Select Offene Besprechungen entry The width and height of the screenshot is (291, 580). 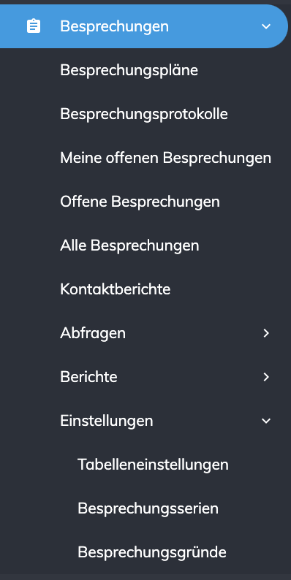click(140, 202)
